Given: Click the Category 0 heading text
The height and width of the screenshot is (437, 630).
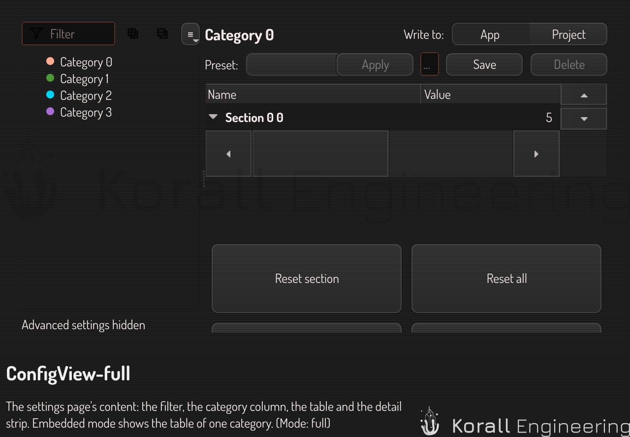Looking at the screenshot, I should point(239,35).
